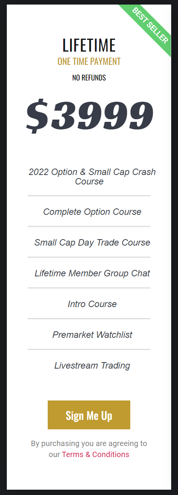This screenshot has height=495, width=178.
Task: Click the green Best Seller ribbon
Action: coord(150,25)
